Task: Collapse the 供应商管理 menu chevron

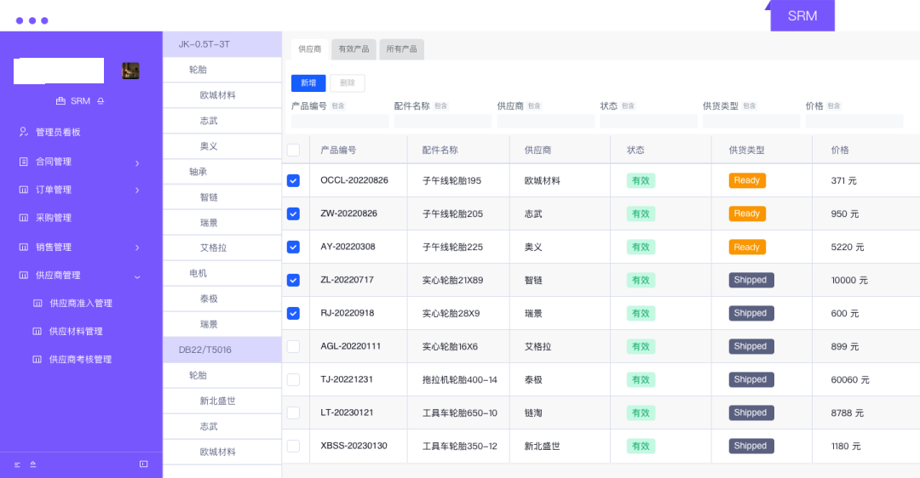Action: click(137, 276)
